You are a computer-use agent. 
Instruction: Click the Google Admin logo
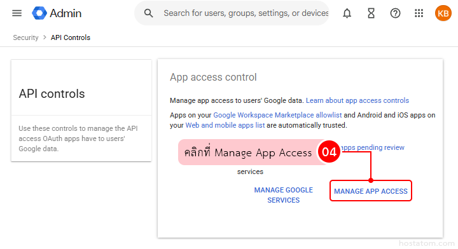click(39, 13)
